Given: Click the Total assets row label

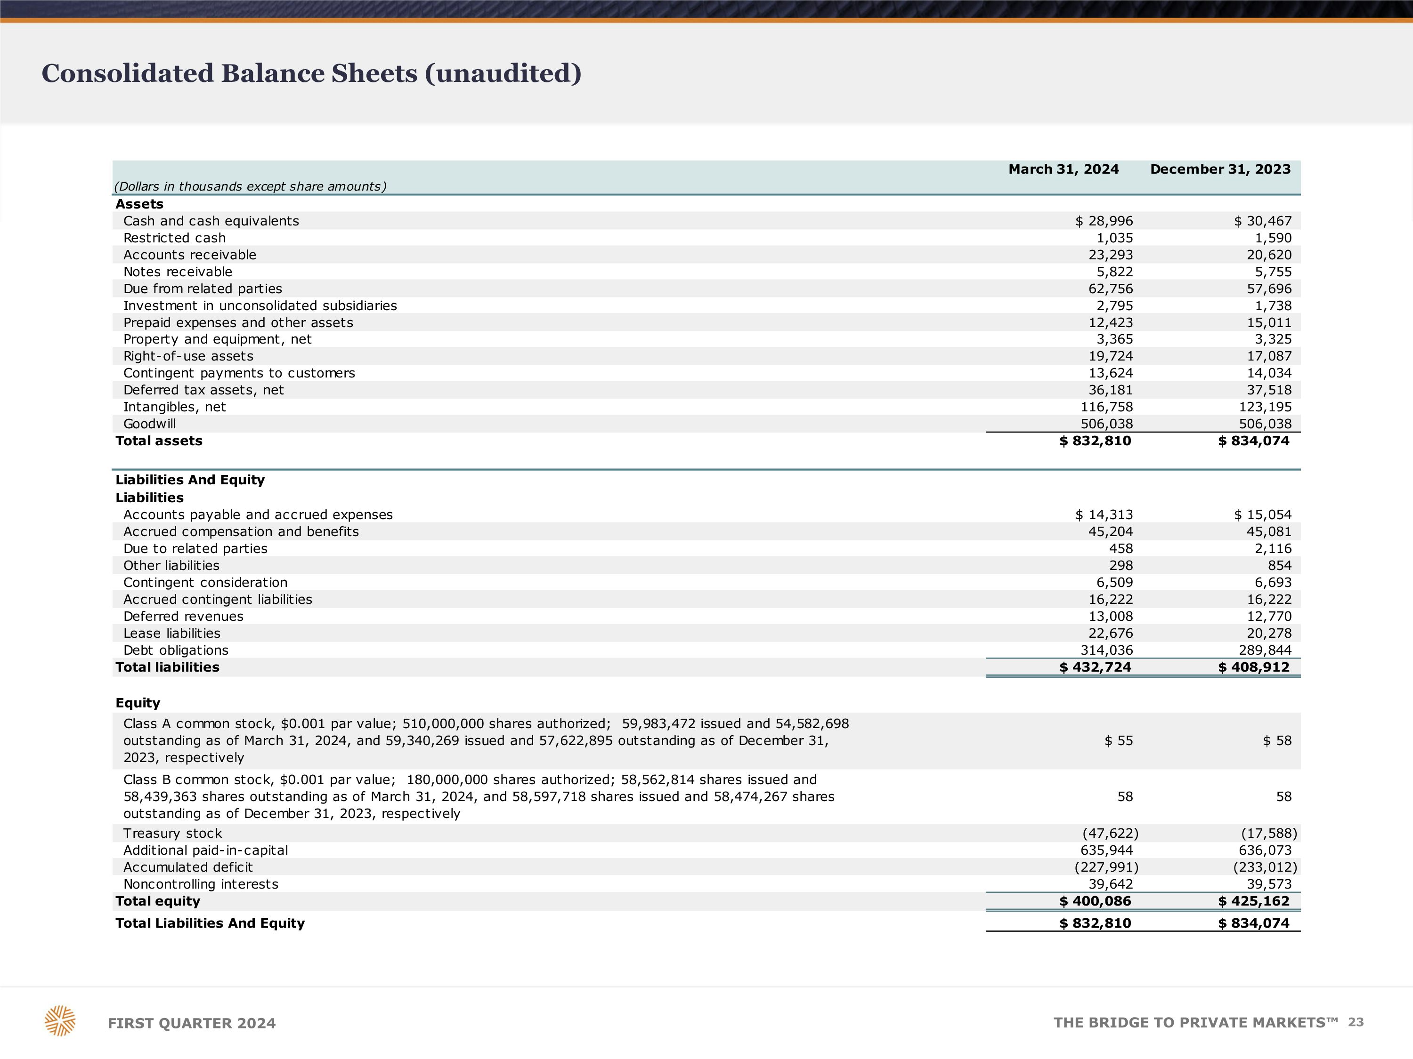Looking at the screenshot, I should 158,441.
